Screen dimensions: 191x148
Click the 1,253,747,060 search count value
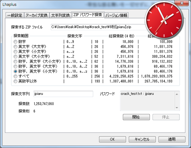point(44,104)
